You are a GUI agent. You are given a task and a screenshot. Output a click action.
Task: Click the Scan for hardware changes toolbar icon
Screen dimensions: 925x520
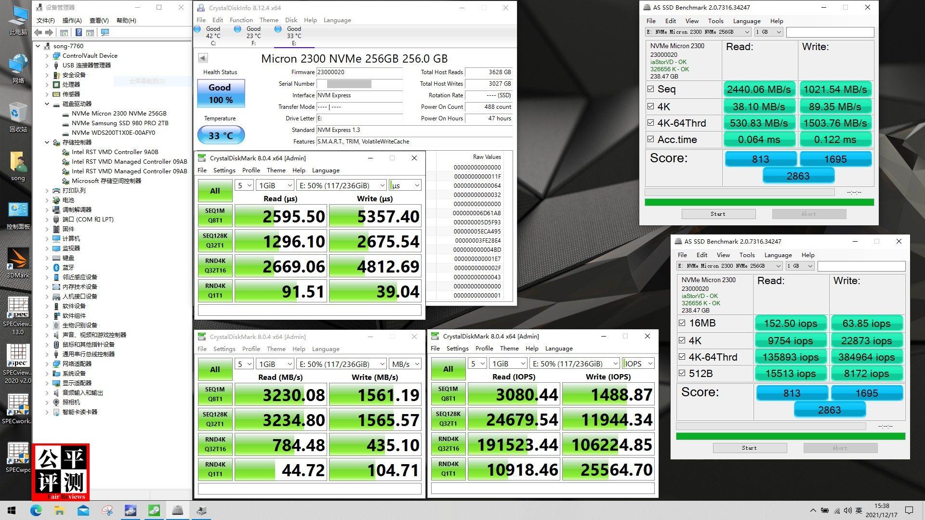point(105,32)
